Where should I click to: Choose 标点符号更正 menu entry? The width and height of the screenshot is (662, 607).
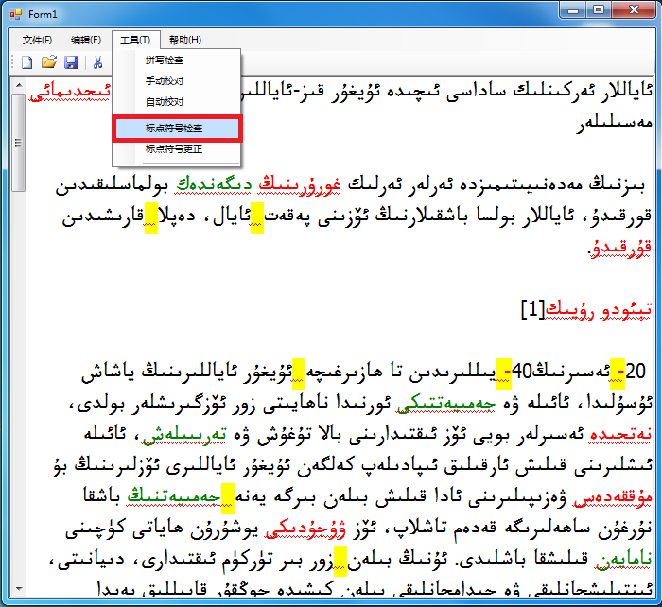click(x=174, y=148)
